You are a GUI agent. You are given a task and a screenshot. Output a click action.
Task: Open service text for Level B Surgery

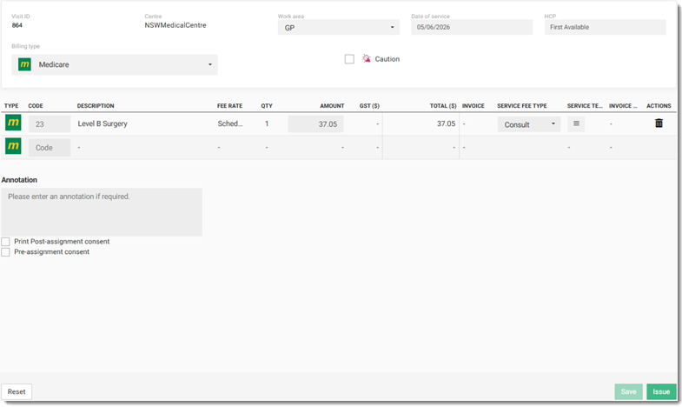click(x=576, y=123)
